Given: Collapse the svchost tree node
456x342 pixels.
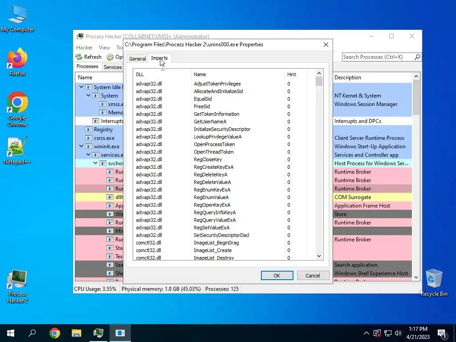Looking at the screenshot, I should tap(95, 163).
